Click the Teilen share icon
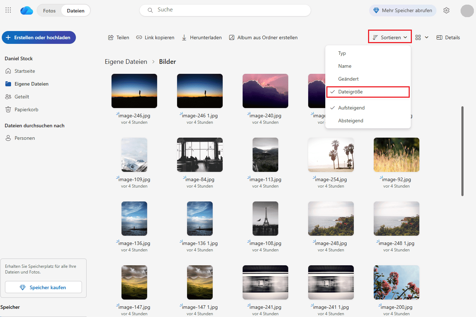This screenshot has height=317, width=476. (x=111, y=37)
